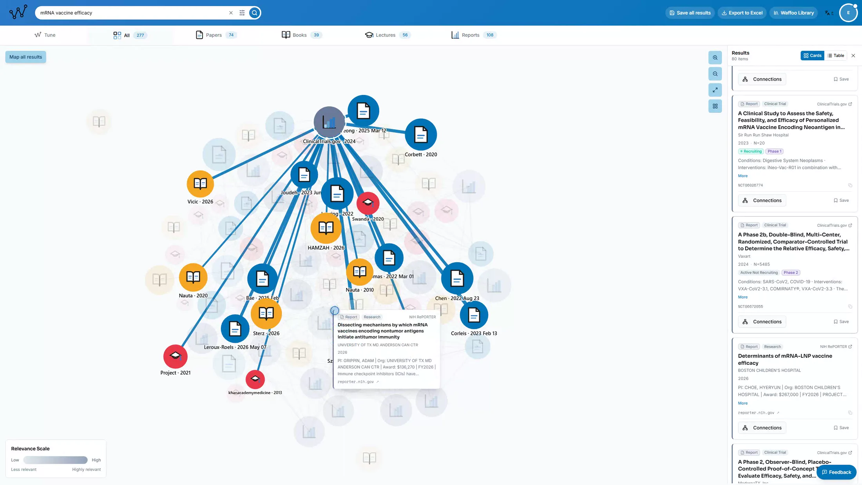Click the Recruiting status badge
The height and width of the screenshot is (485, 862).
point(751,151)
